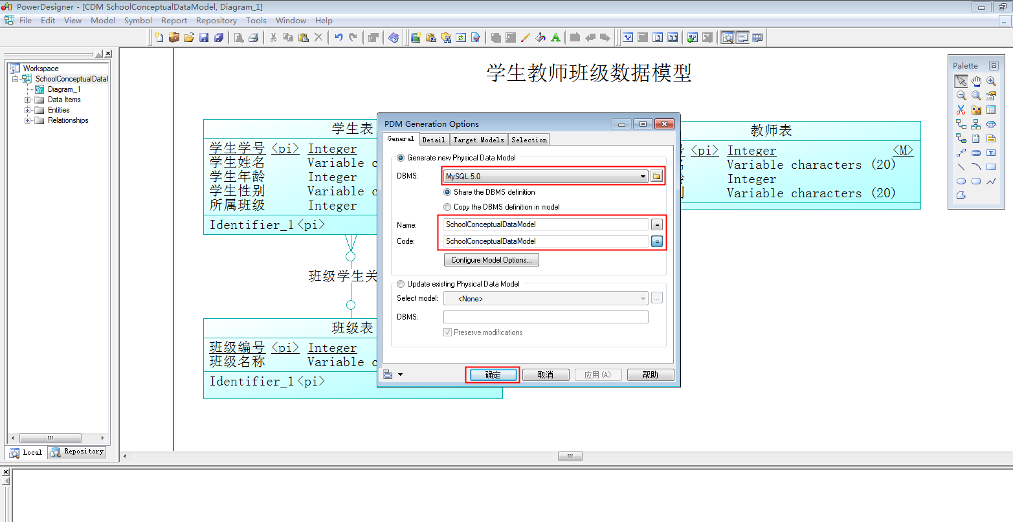Open the dialog menu arrow at bottom-left
The width and height of the screenshot is (1013, 522).
point(400,375)
